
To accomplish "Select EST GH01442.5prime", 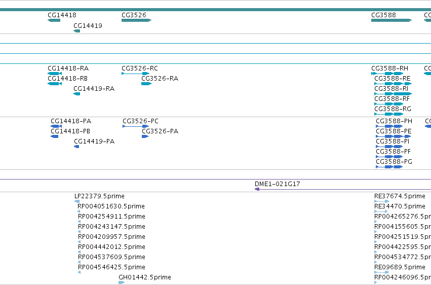I will pyautogui.click(x=122, y=282).
